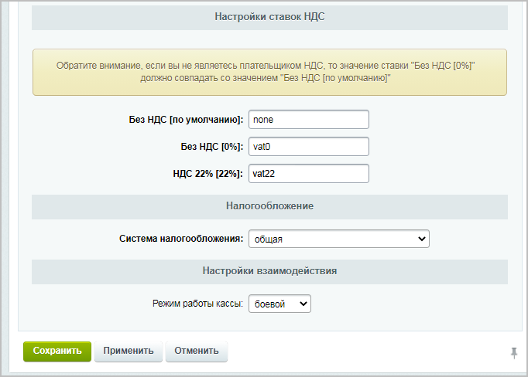Click the Налогообложение section header

pyautogui.click(x=269, y=206)
